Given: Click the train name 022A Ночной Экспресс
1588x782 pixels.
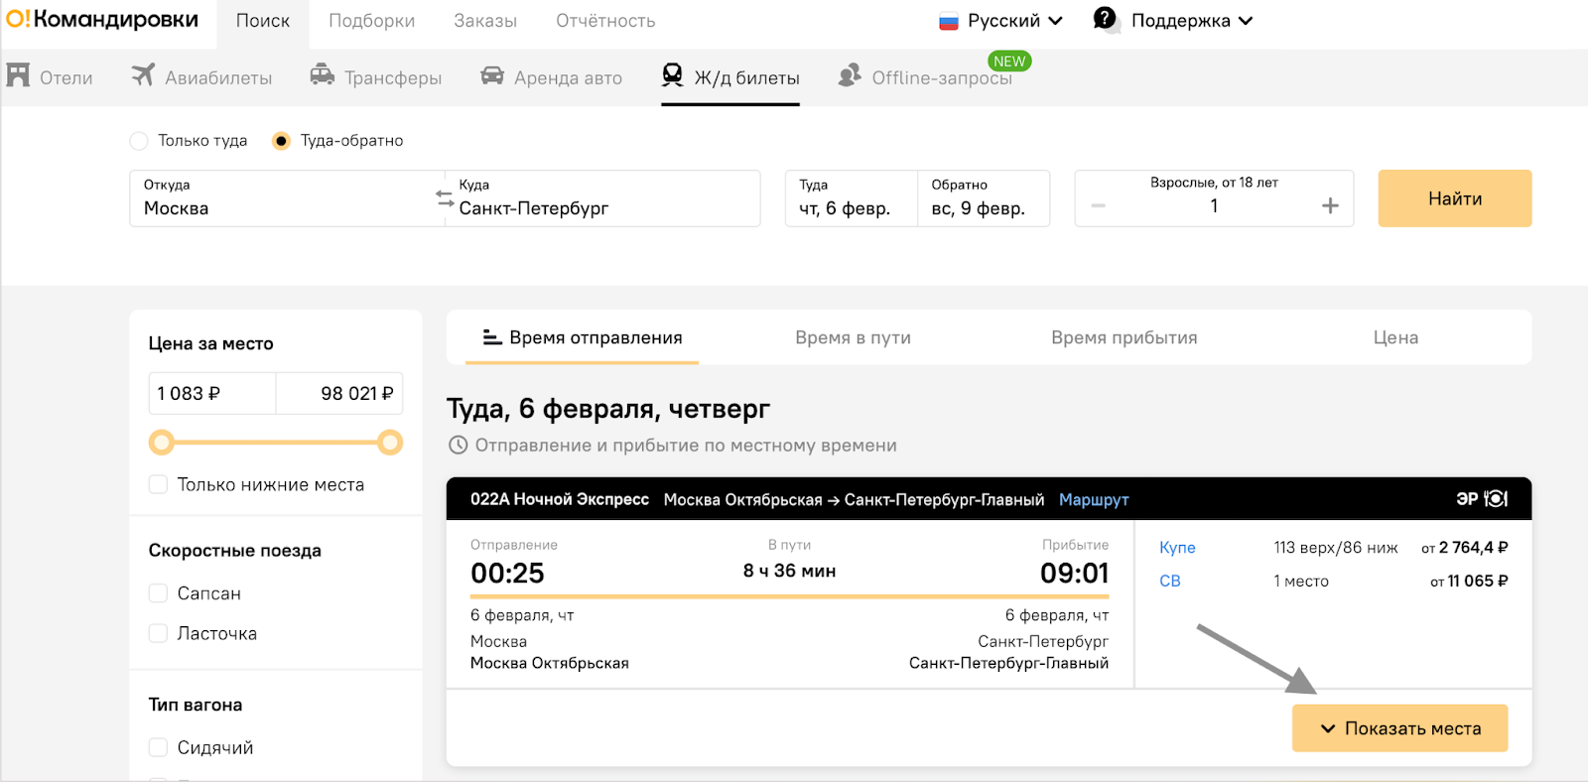Looking at the screenshot, I should (560, 499).
